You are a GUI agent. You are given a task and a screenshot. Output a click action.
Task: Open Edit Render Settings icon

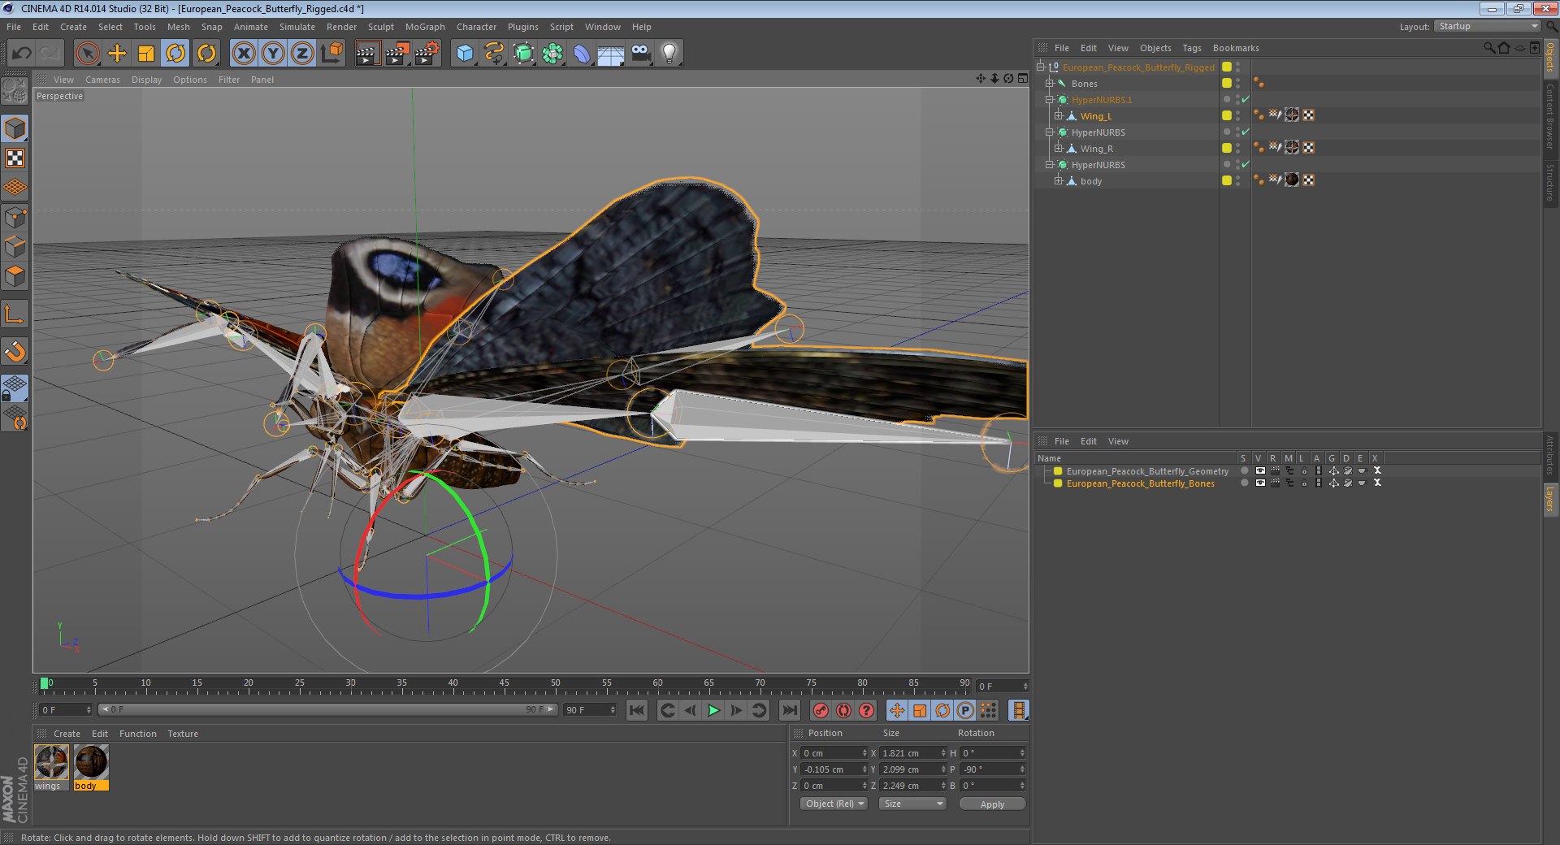click(427, 54)
